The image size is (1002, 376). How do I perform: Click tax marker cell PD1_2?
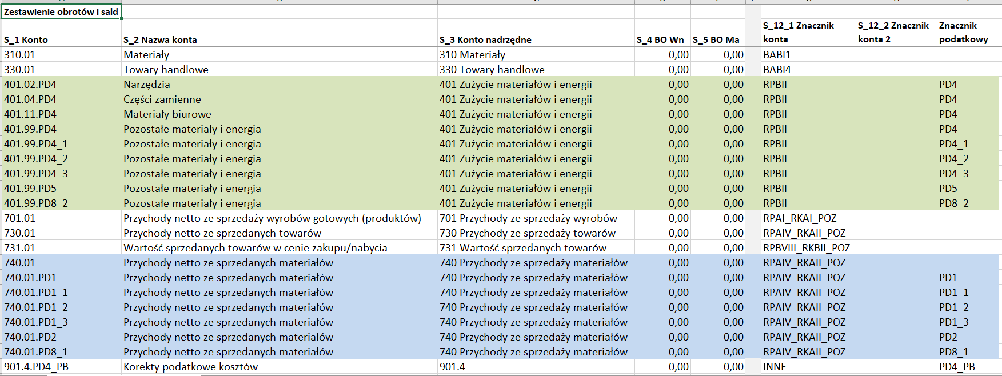(968, 307)
